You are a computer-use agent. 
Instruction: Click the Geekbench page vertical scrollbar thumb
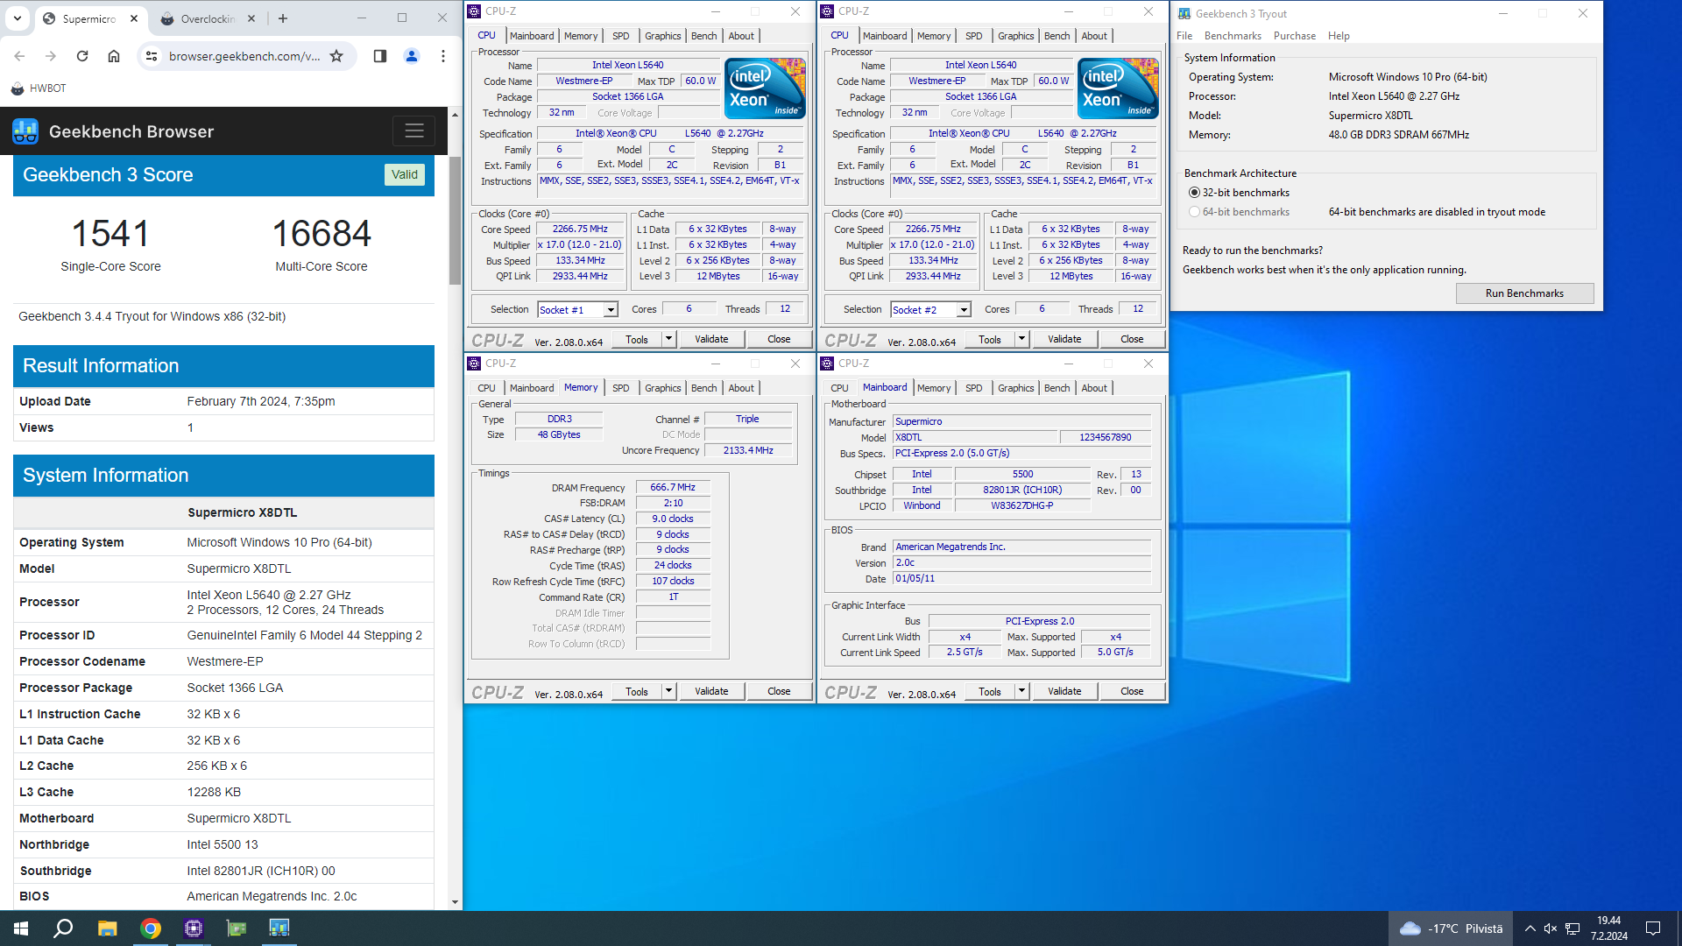pos(455,221)
